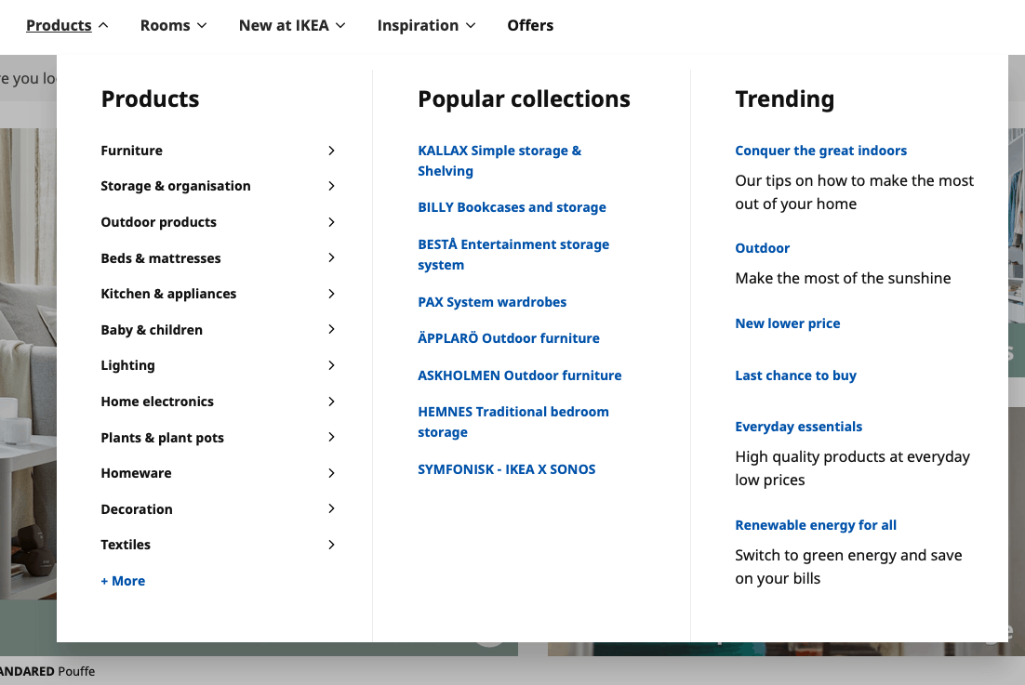
Task: Select Plants & plant pots category
Action: click(163, 438)
